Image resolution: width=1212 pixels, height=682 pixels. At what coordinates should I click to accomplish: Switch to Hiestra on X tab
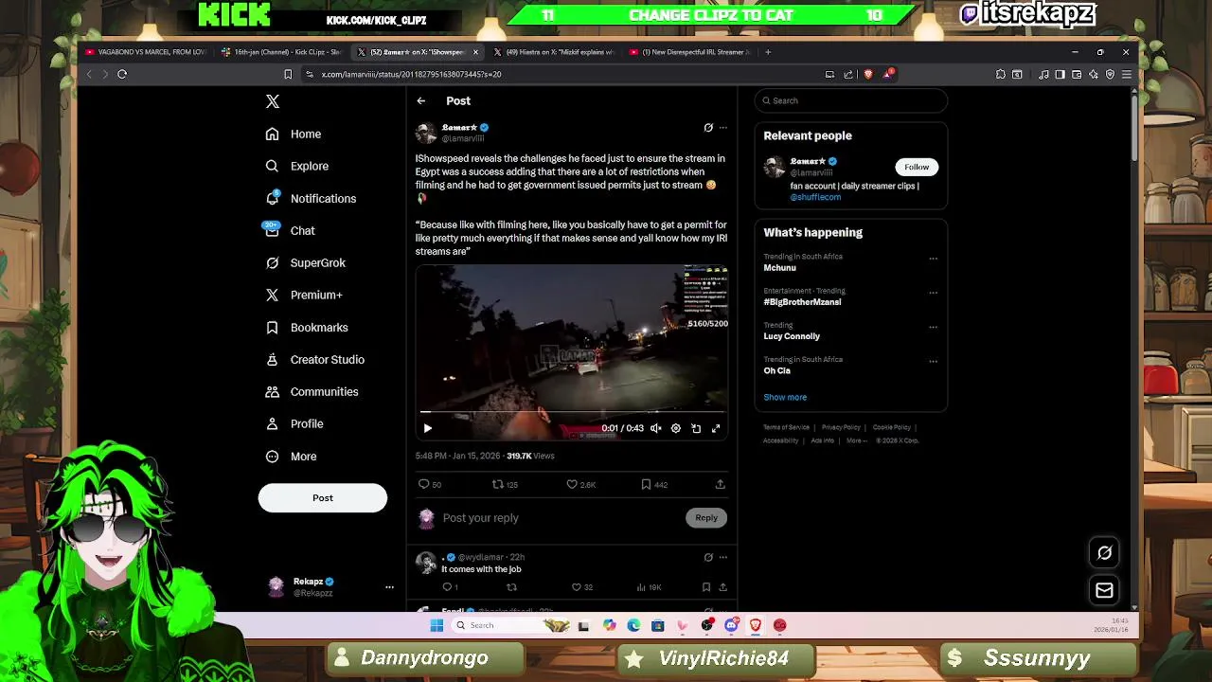556,52
